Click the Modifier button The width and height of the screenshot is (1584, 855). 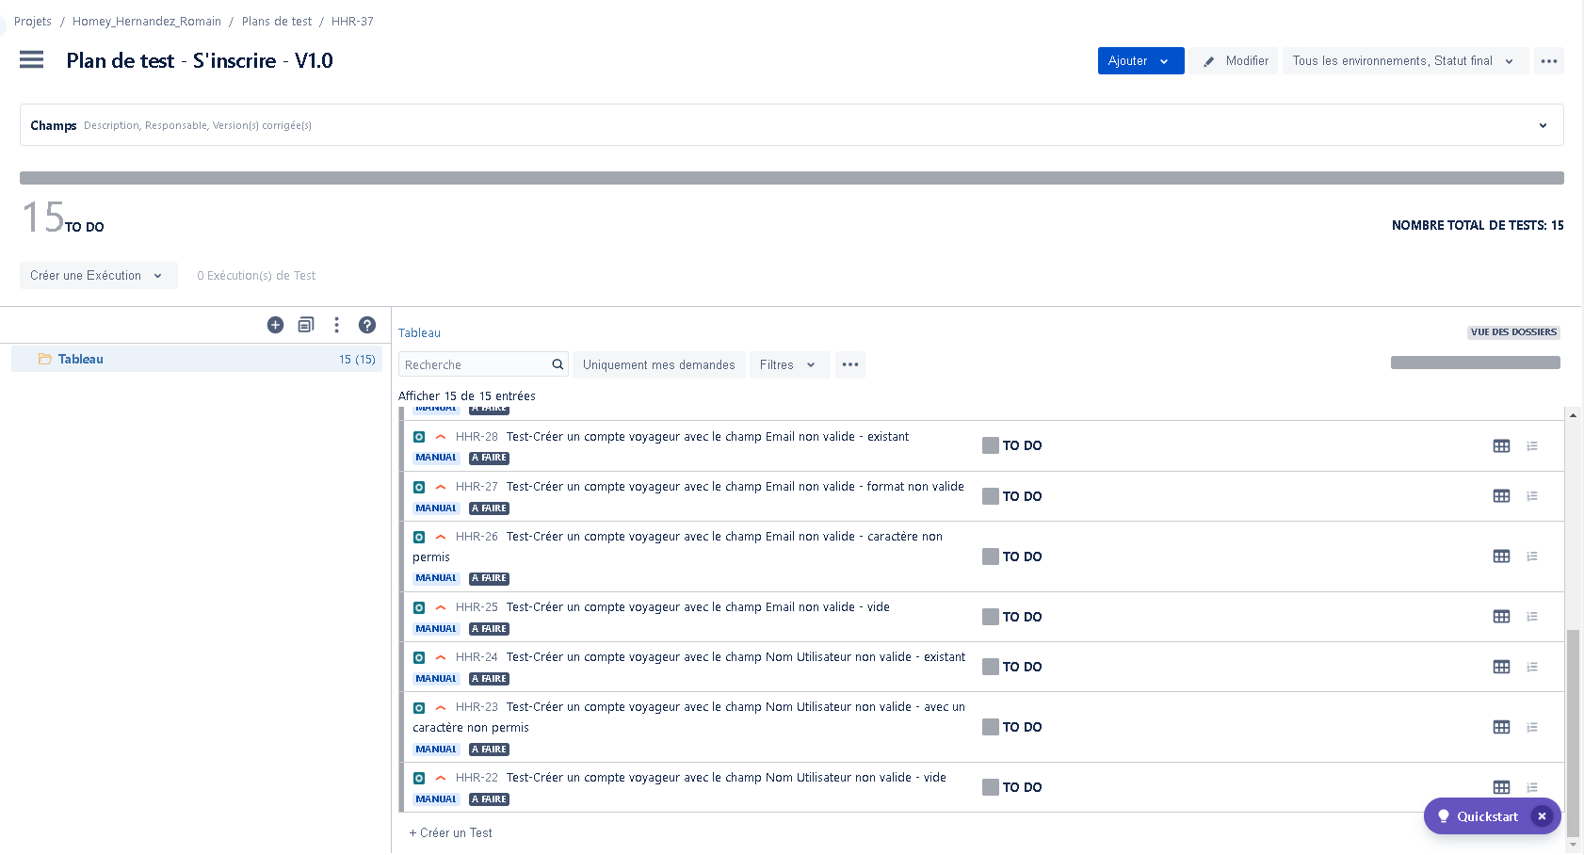pos(1235,61)
